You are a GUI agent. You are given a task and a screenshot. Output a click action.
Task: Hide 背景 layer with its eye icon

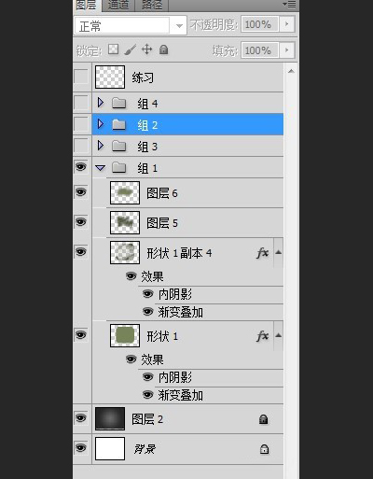(81, 448)
